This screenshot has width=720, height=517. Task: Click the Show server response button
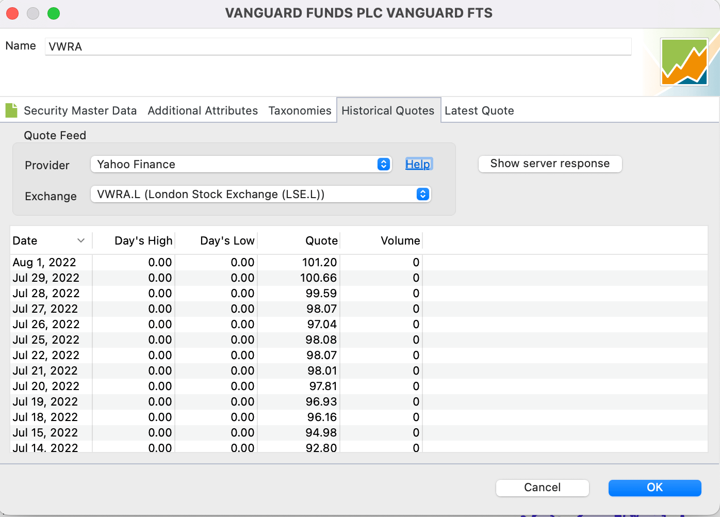(550, 164)
